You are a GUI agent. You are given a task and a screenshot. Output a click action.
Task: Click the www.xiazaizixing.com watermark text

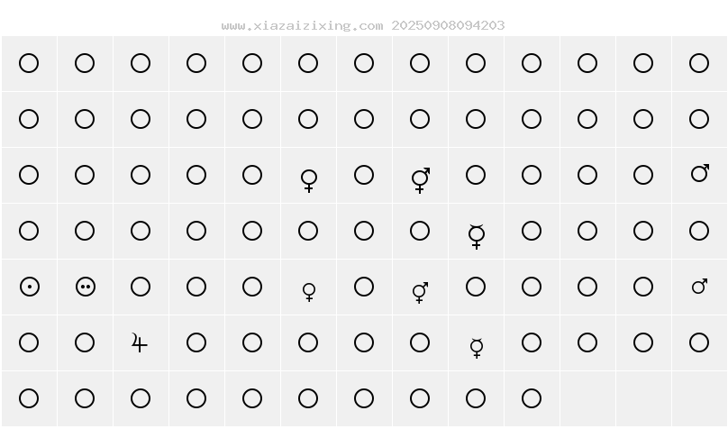303,25
